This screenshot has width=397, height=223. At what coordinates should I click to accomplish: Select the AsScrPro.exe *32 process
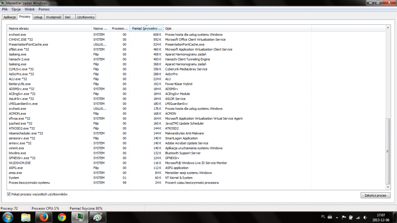click(x=197, y=74)
